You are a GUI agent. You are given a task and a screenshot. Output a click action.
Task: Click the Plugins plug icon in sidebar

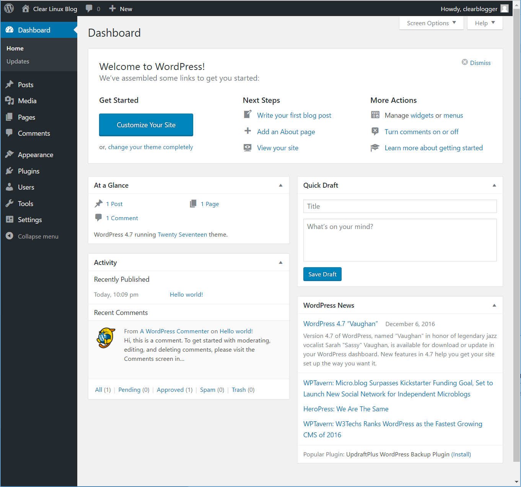(10, 171)
